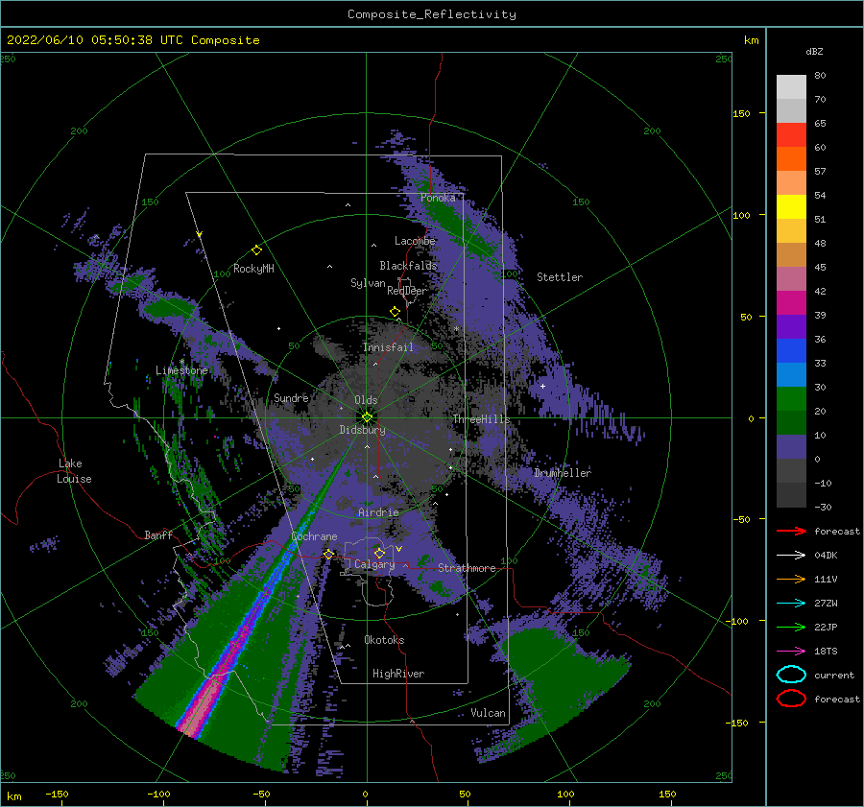
Task: Click the red forecast arrow legend icon
Action: coord(791,531)
